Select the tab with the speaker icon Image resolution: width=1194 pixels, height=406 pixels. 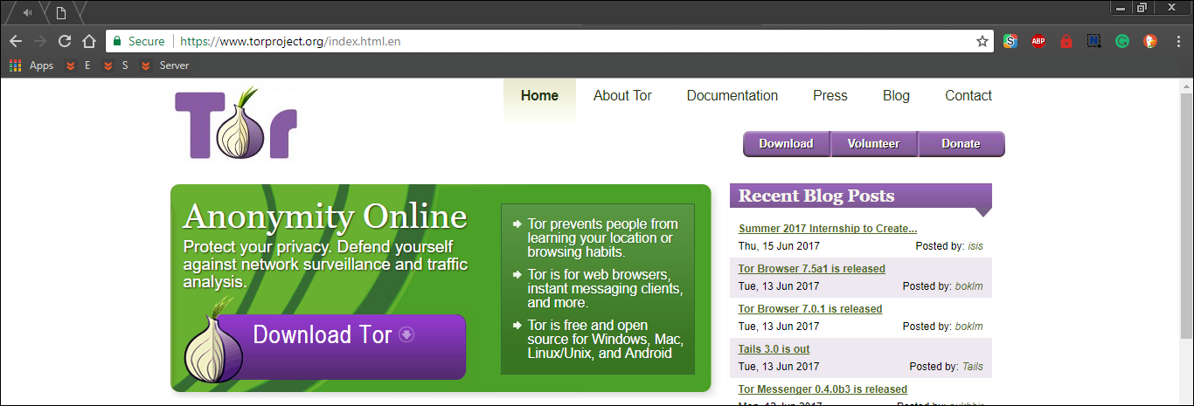(x=28, y=12)
